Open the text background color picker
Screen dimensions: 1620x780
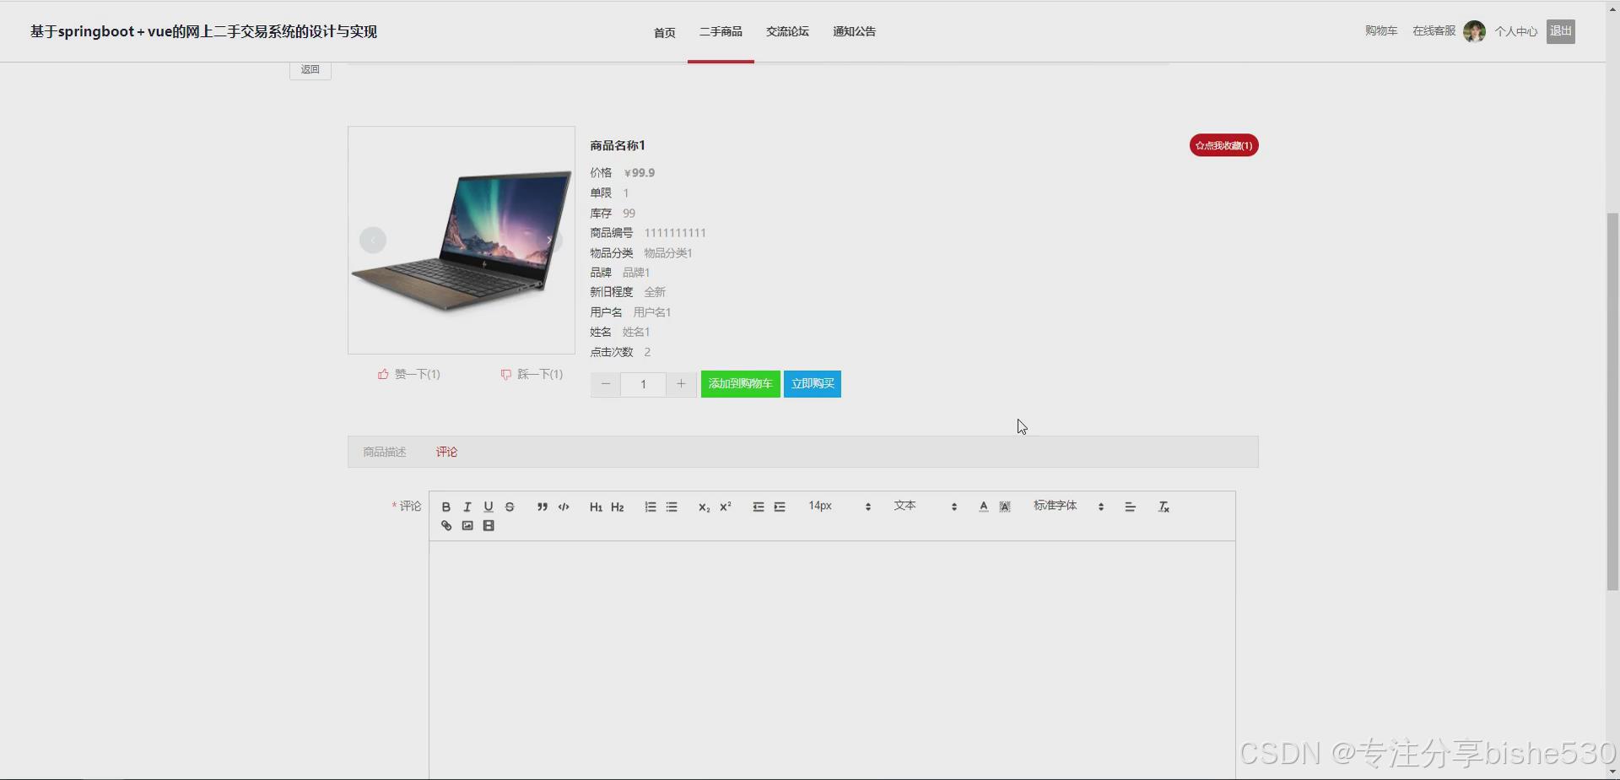point(1005,506)
